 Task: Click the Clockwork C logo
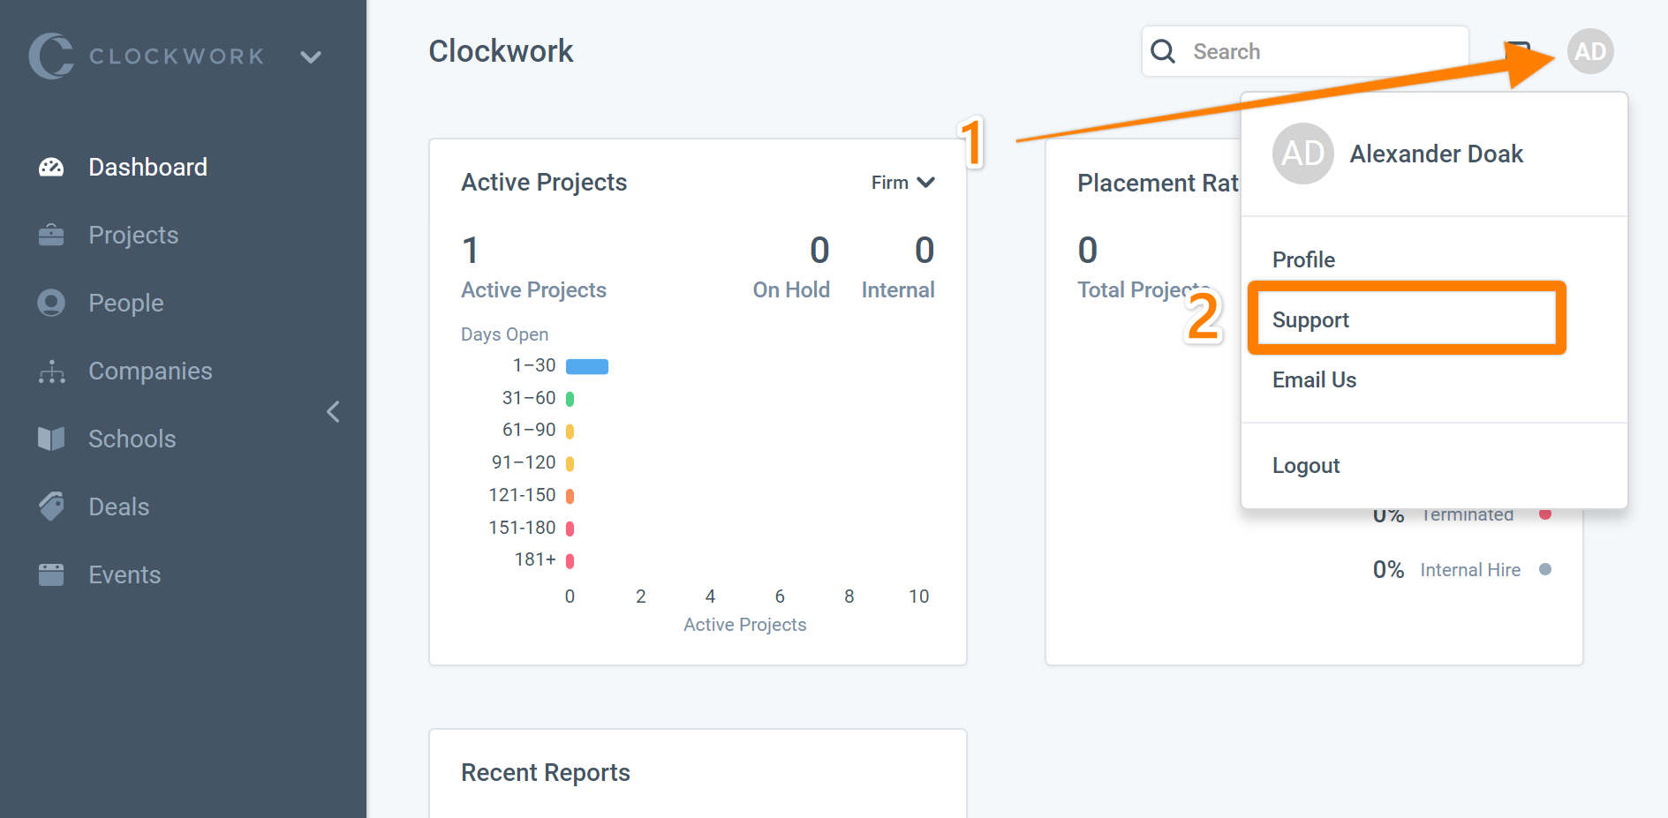pos(51,56)
